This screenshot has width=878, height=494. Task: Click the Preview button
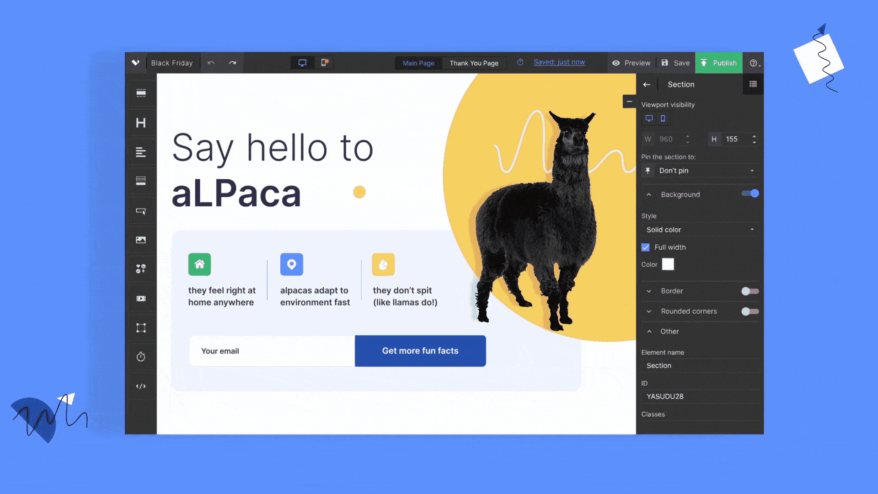tap(632, 63)
